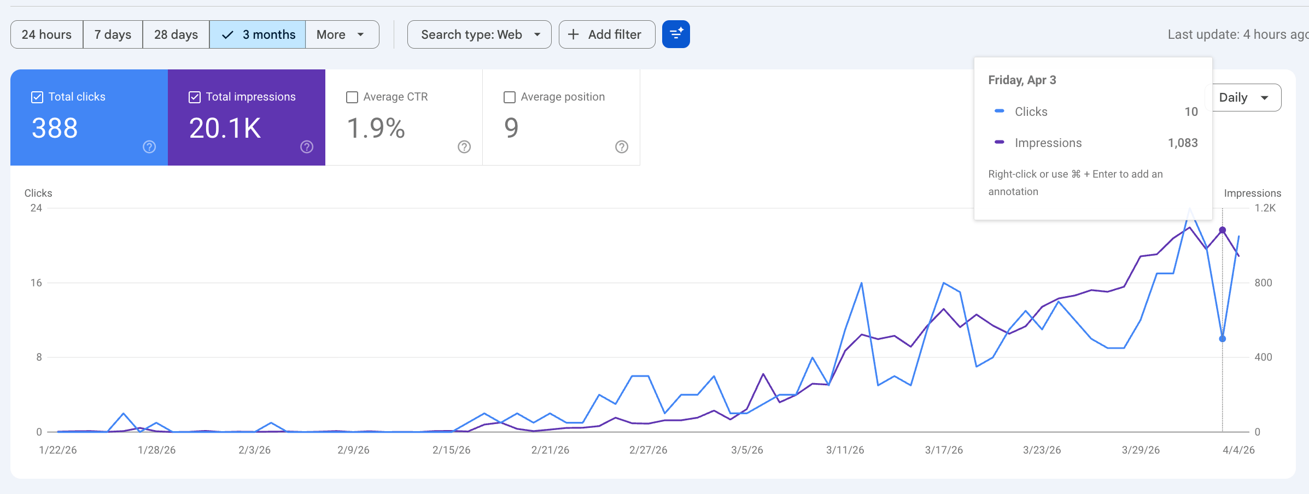The width and height of the screenshot is (1309, 494).
Task: Open the More date range dropdown
Action: tap(342, 34)
